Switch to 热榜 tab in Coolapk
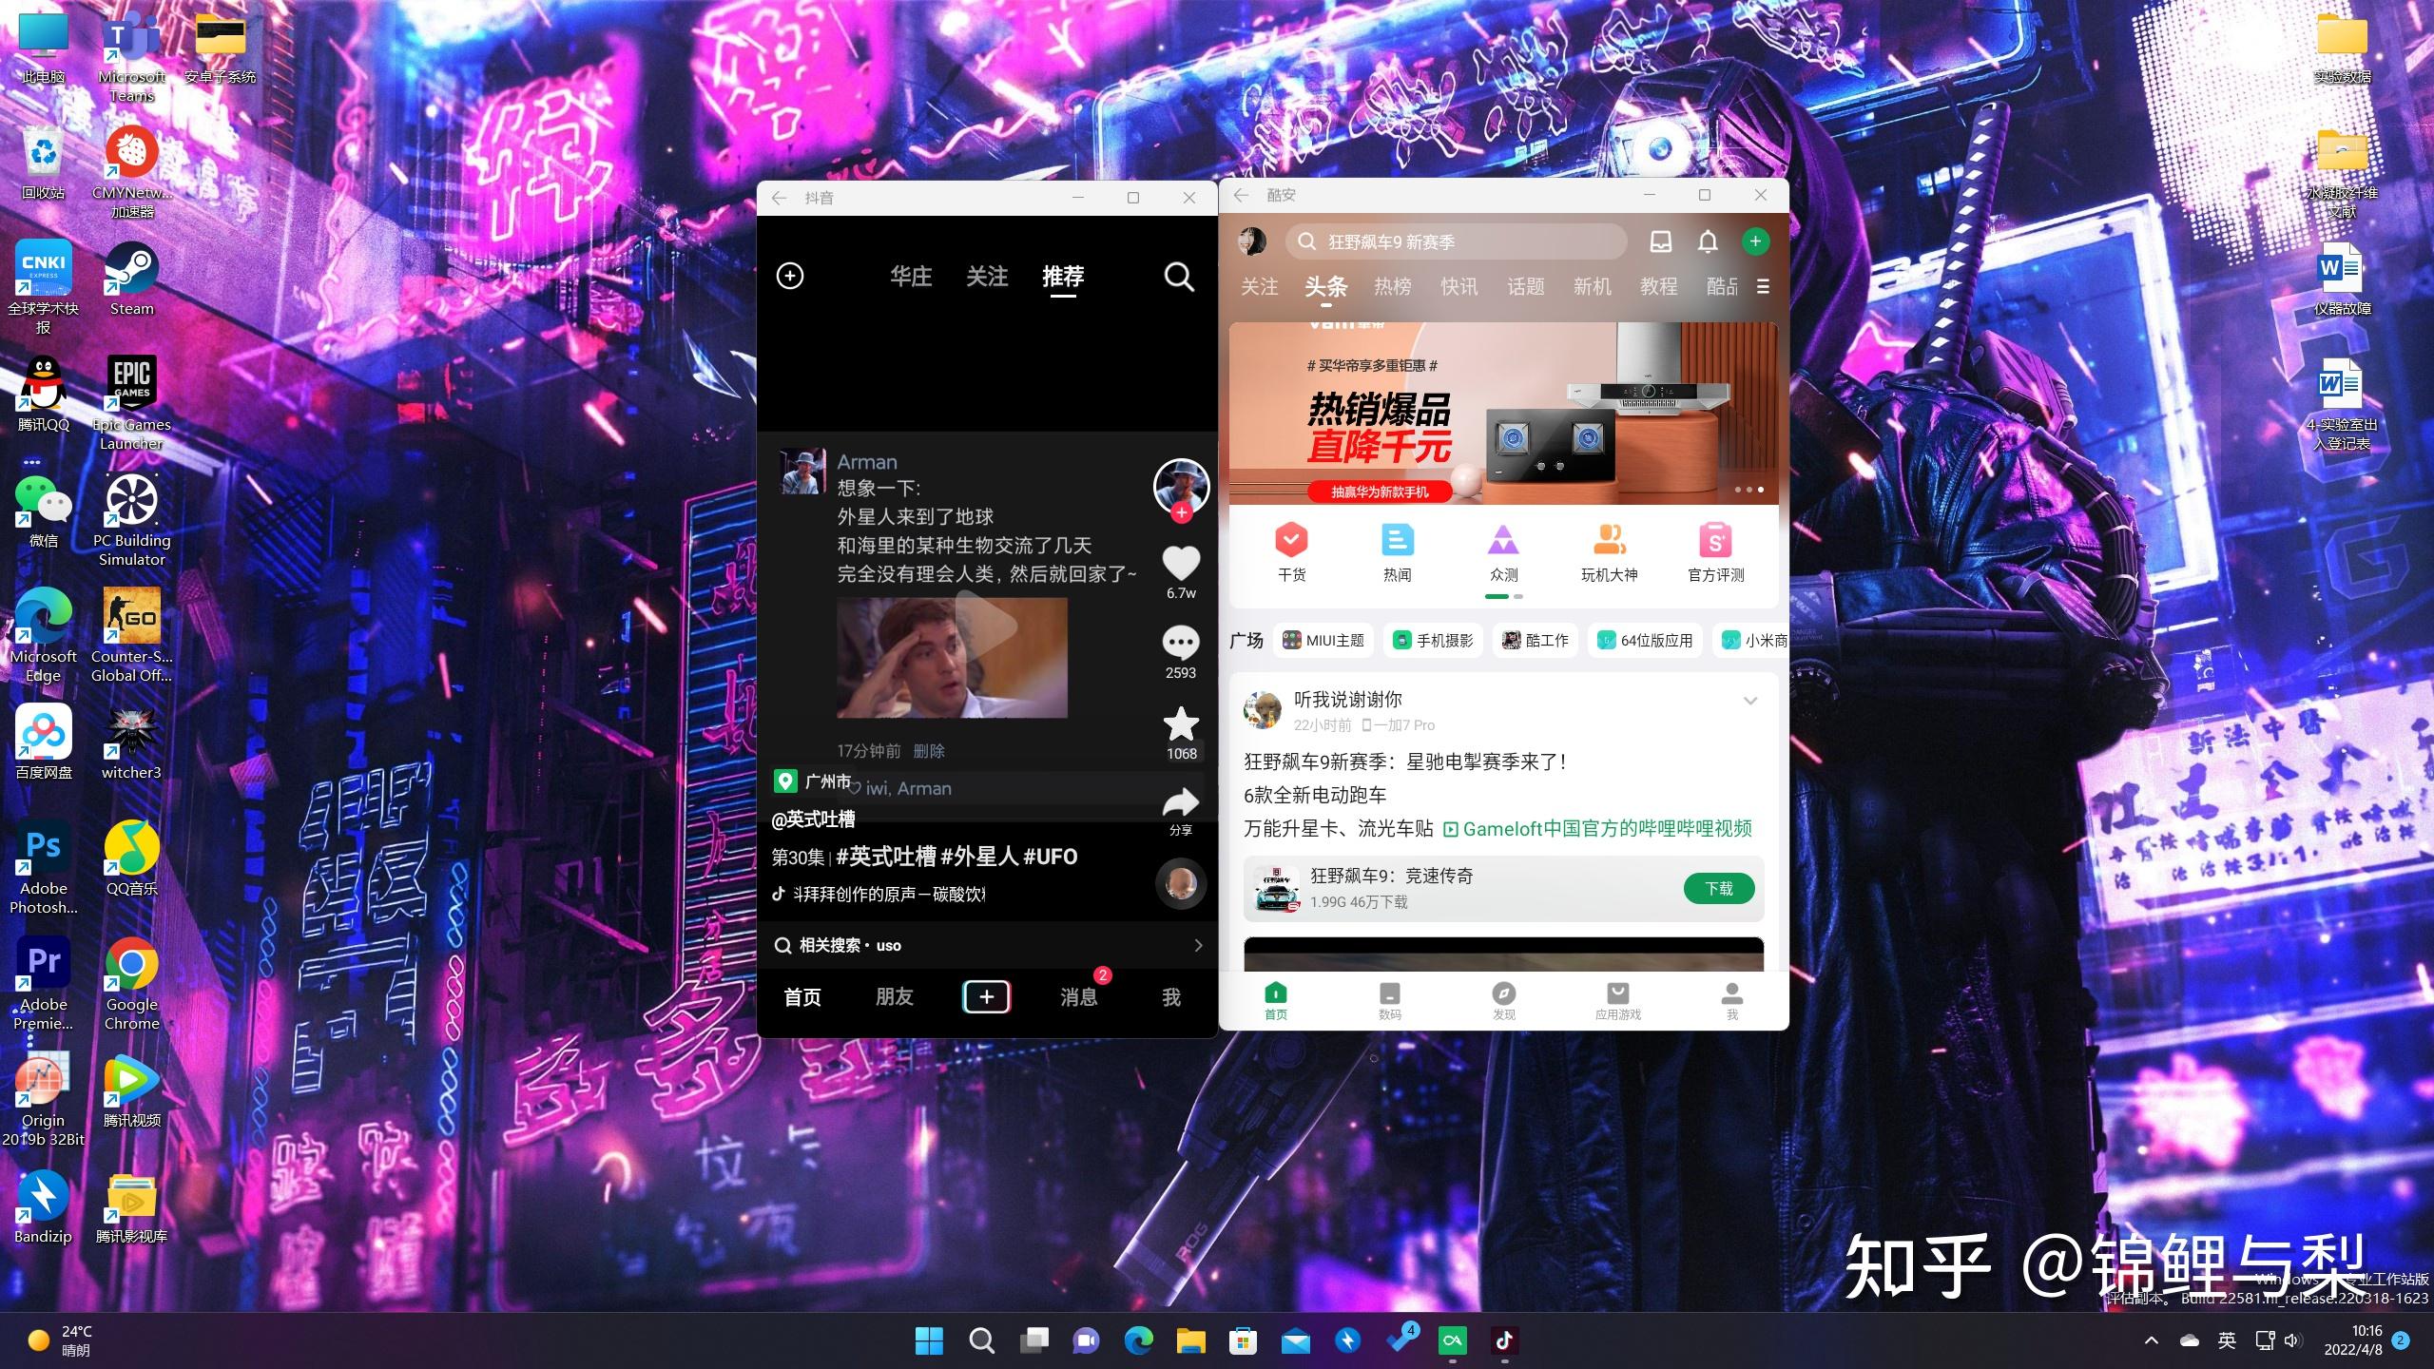Viewport: 2434px width, 1369px height. pyautogui.click(x=1393, y=286)
